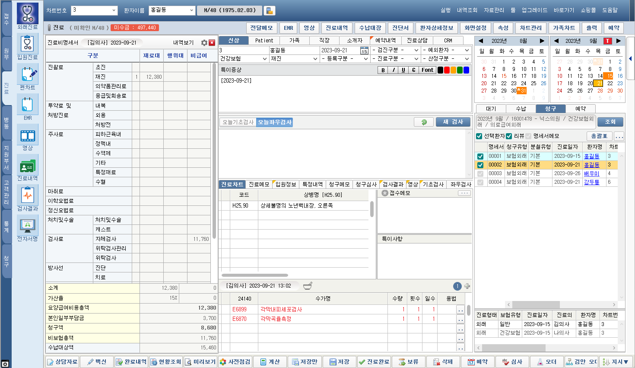Viewport: 635px width, 368px height.
Task: Click the calendar icon beside date 2023-09-21
Action: coord(364,51)
